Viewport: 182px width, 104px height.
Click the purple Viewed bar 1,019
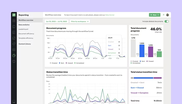coord(151,52)
